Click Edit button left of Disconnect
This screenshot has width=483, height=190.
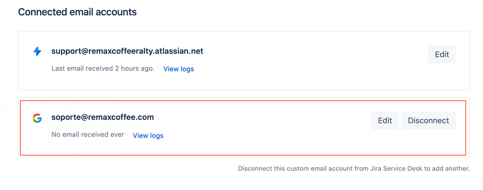[385, 120]
